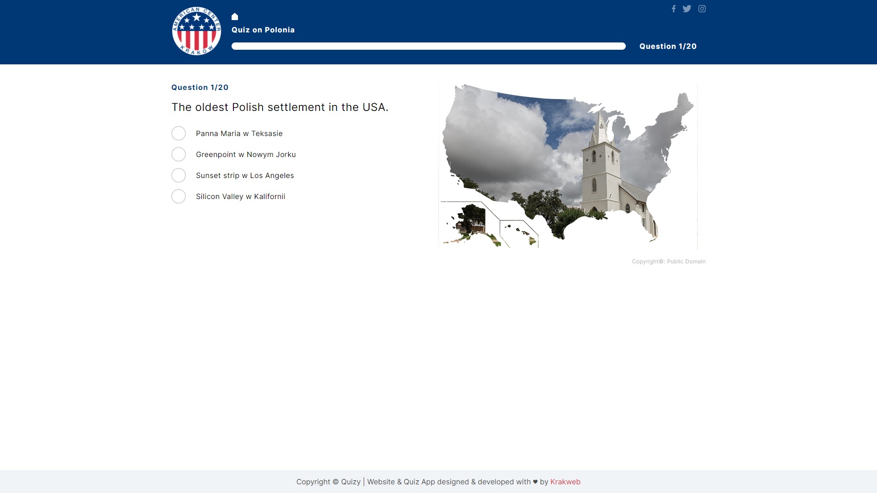Open the Facebook icon link
The width and height of the screenshot is (877, 493).
pos(673,9)
